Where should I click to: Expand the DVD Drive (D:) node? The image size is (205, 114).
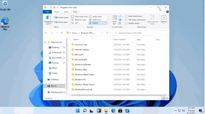(45, 92)
